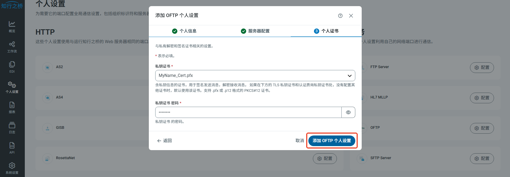Image resolution: width=510 pixels, height=177 pixels.
Task: Open the 概览 overview sidebar icon
Action: (x=12, y=27)
